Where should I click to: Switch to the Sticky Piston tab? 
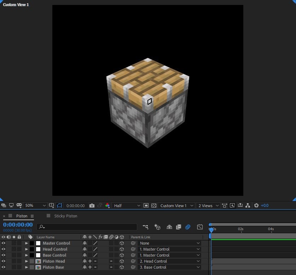[65, 216]
